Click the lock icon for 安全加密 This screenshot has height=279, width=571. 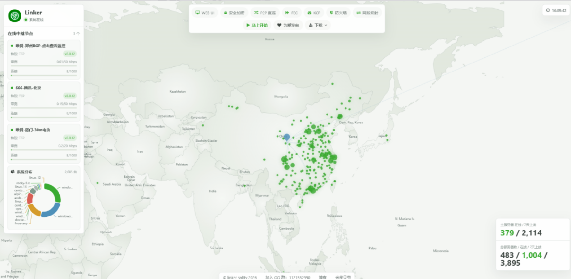pyautogui.click(x=226, y=13)
